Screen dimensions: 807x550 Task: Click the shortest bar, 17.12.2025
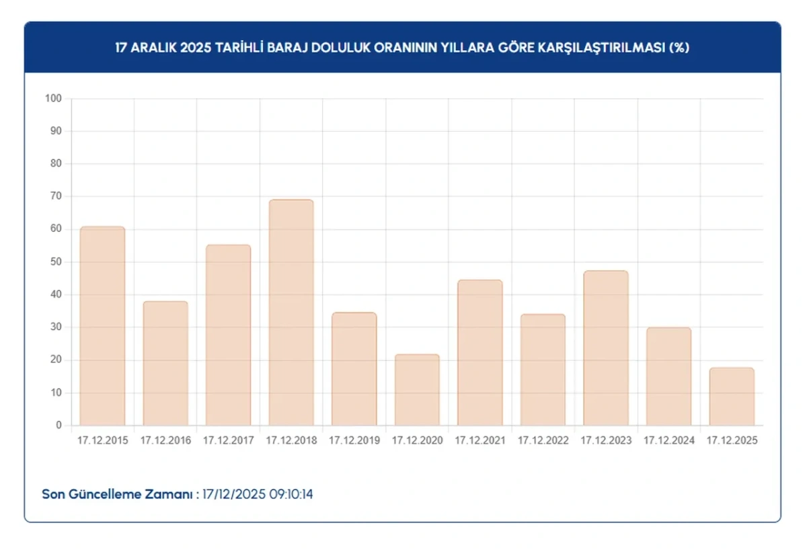732,397
